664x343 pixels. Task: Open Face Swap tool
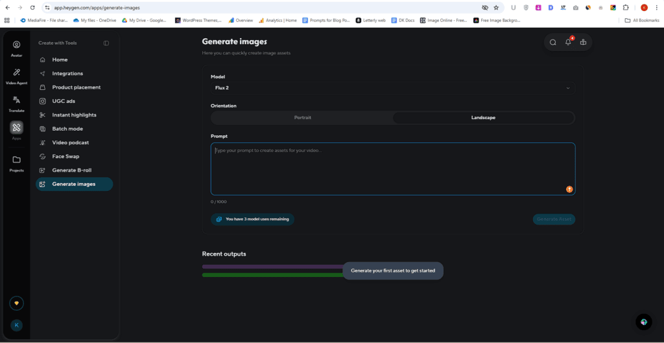click(74, 157)
